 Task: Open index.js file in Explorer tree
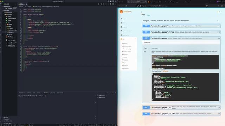point(11,32)
